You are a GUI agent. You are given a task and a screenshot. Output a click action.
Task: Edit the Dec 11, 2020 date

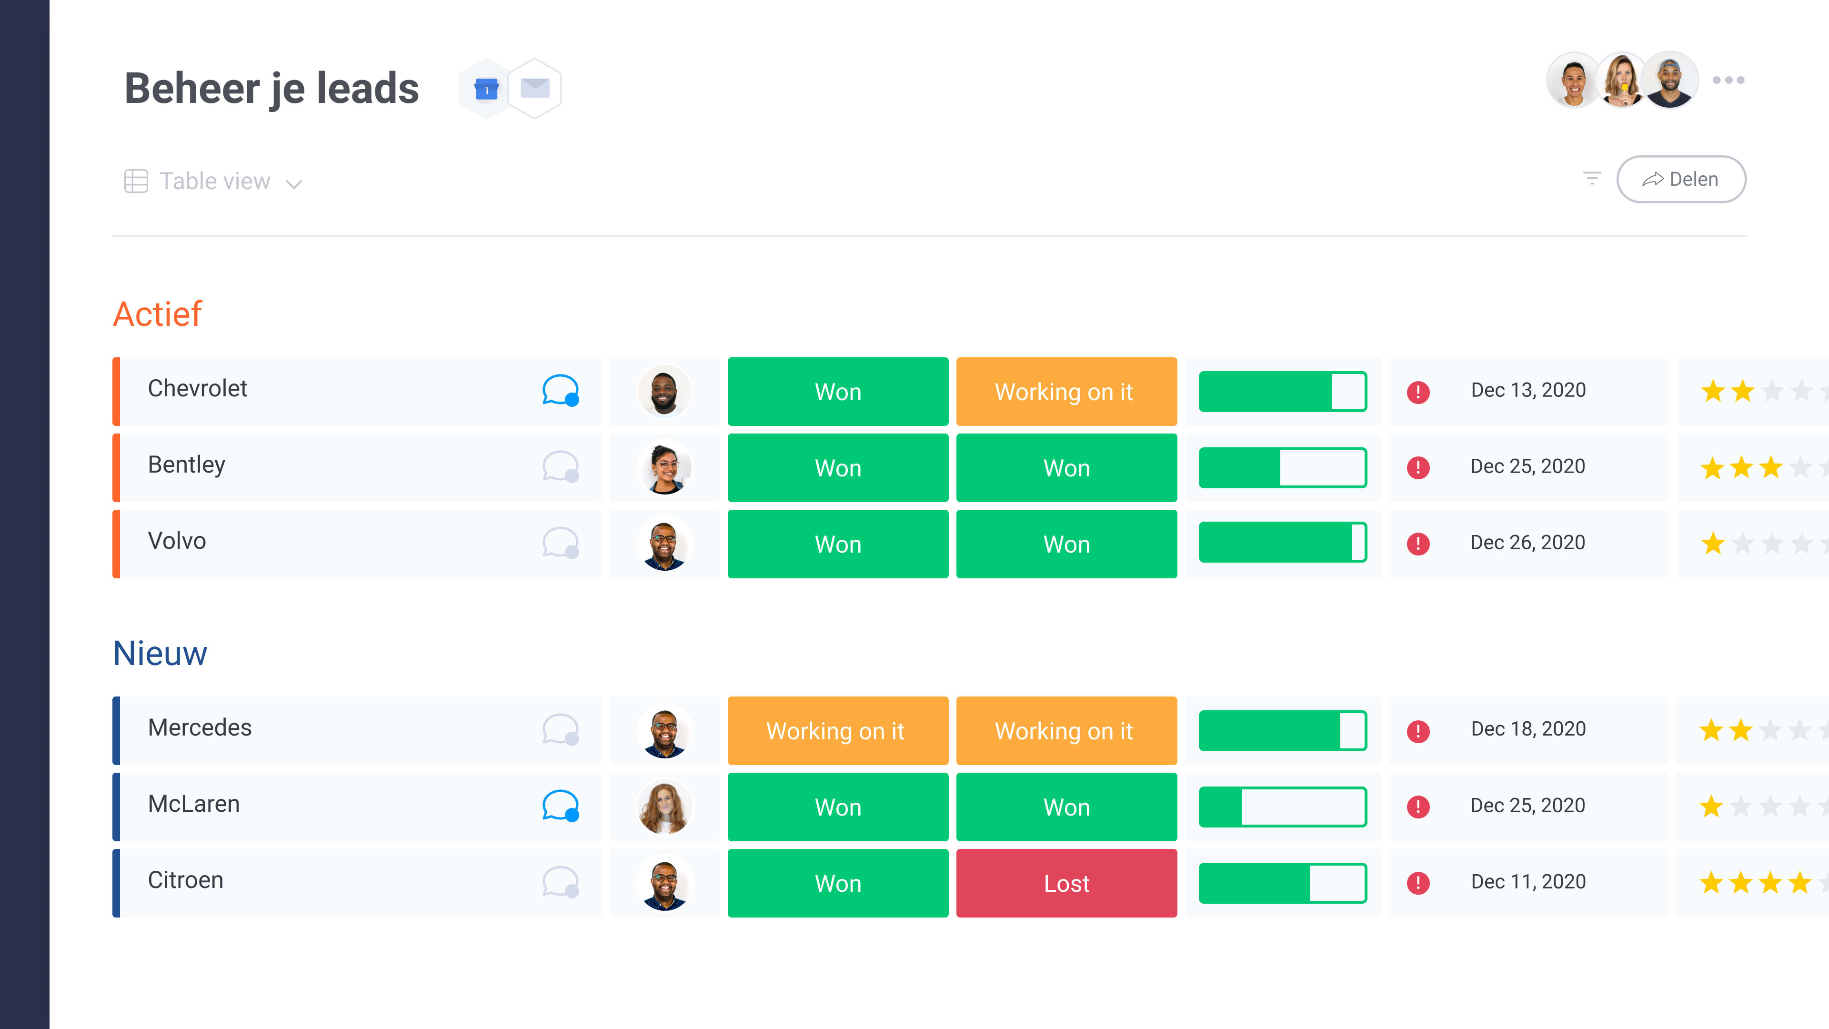(1528, 882)
